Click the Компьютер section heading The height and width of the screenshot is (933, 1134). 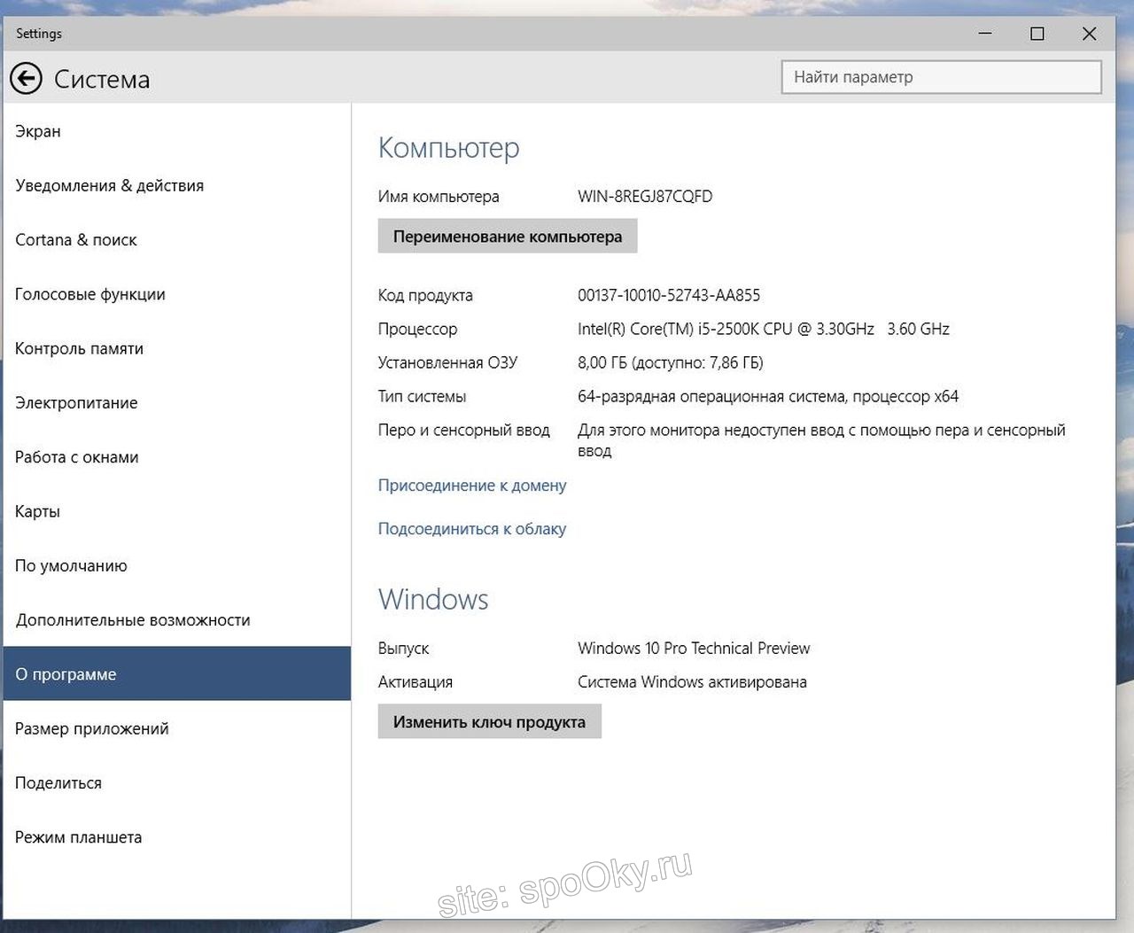[x=449, y=148]
